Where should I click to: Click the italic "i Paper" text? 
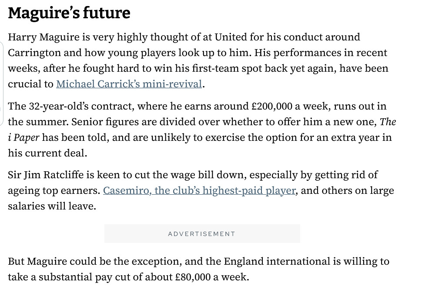pos(24,137)
